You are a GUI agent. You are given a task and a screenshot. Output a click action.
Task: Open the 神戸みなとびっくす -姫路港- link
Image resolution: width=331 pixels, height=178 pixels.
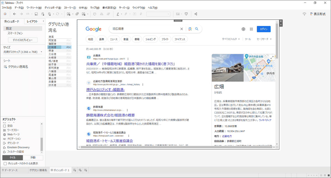[x=105, y=90]
